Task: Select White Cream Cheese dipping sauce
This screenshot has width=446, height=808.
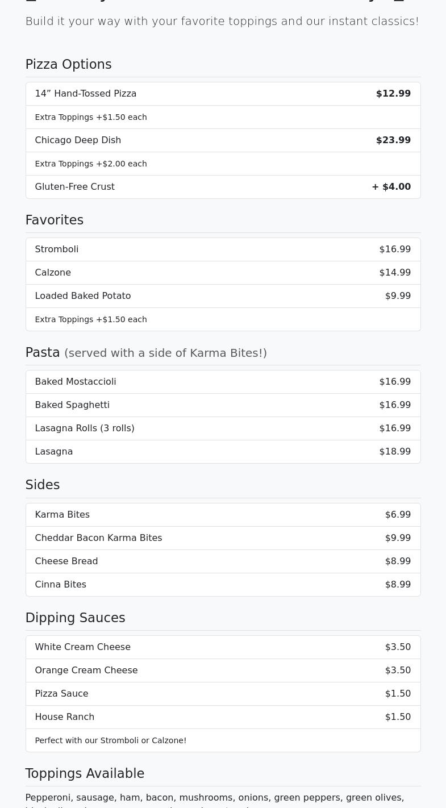Action: pos(83,647)
